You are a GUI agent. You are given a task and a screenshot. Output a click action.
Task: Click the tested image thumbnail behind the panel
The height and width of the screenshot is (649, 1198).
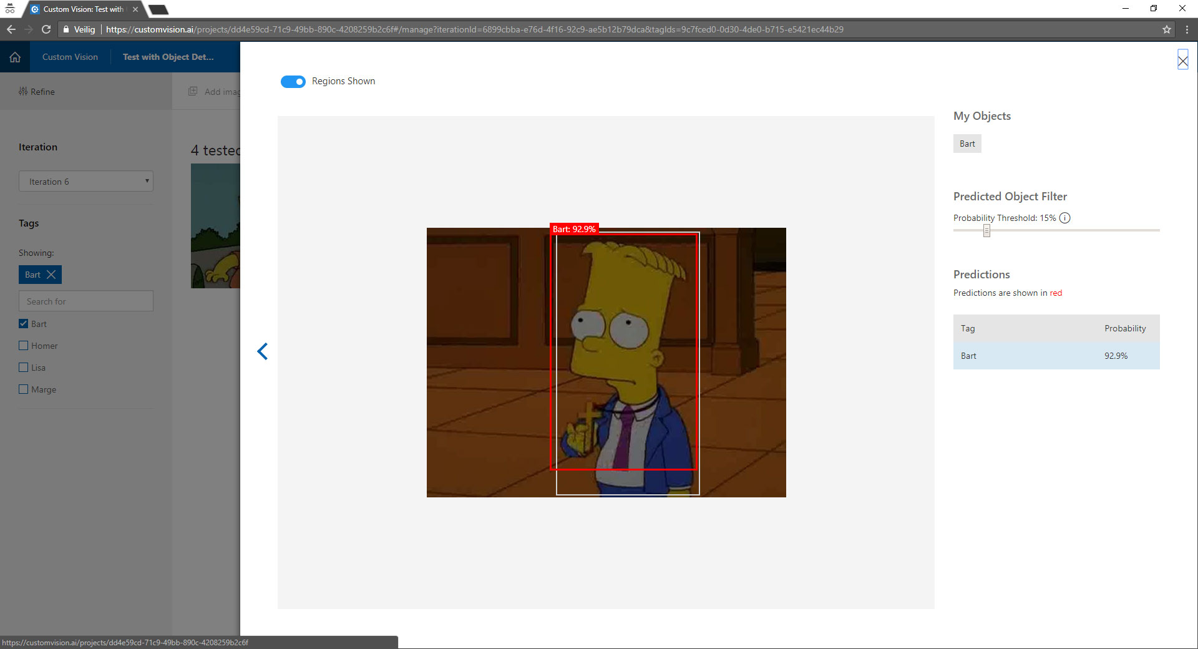215,225
